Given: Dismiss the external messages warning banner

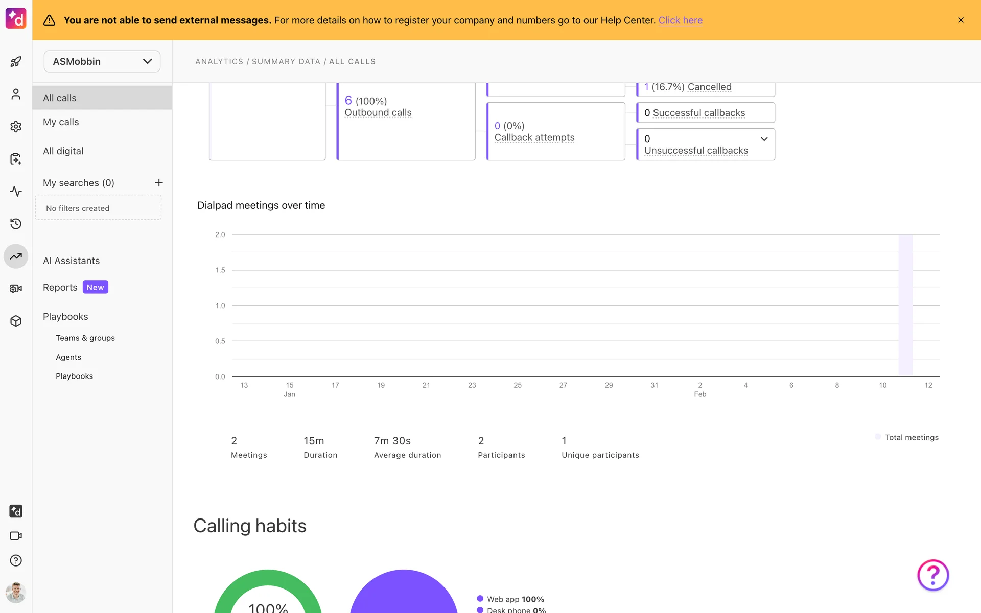Looking at the screenshot, I should (x=961, y=20).
